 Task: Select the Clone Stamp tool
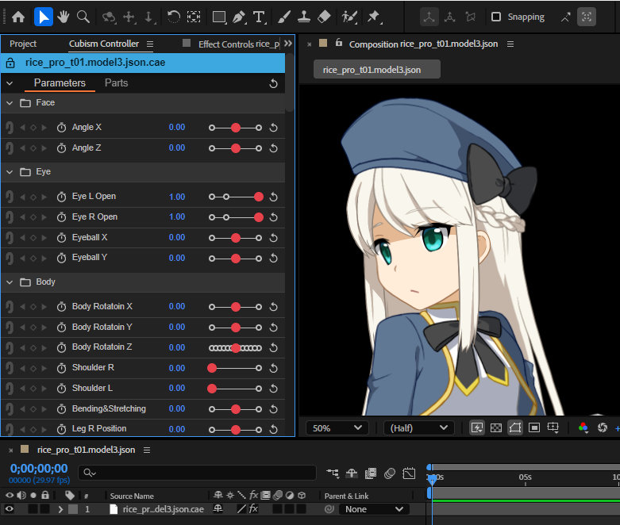click(304, 17)
